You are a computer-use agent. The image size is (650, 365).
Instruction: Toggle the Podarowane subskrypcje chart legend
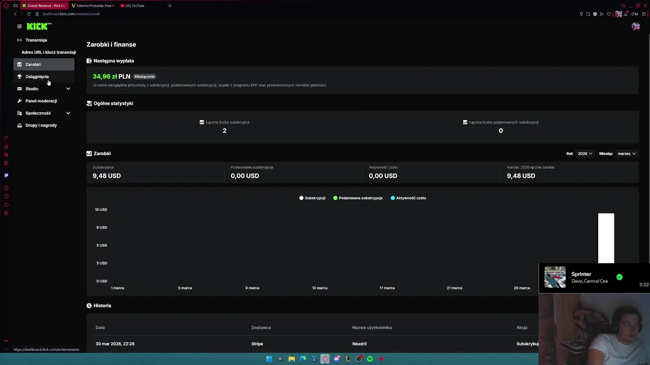pyautogui.click(x=358, y=198)
